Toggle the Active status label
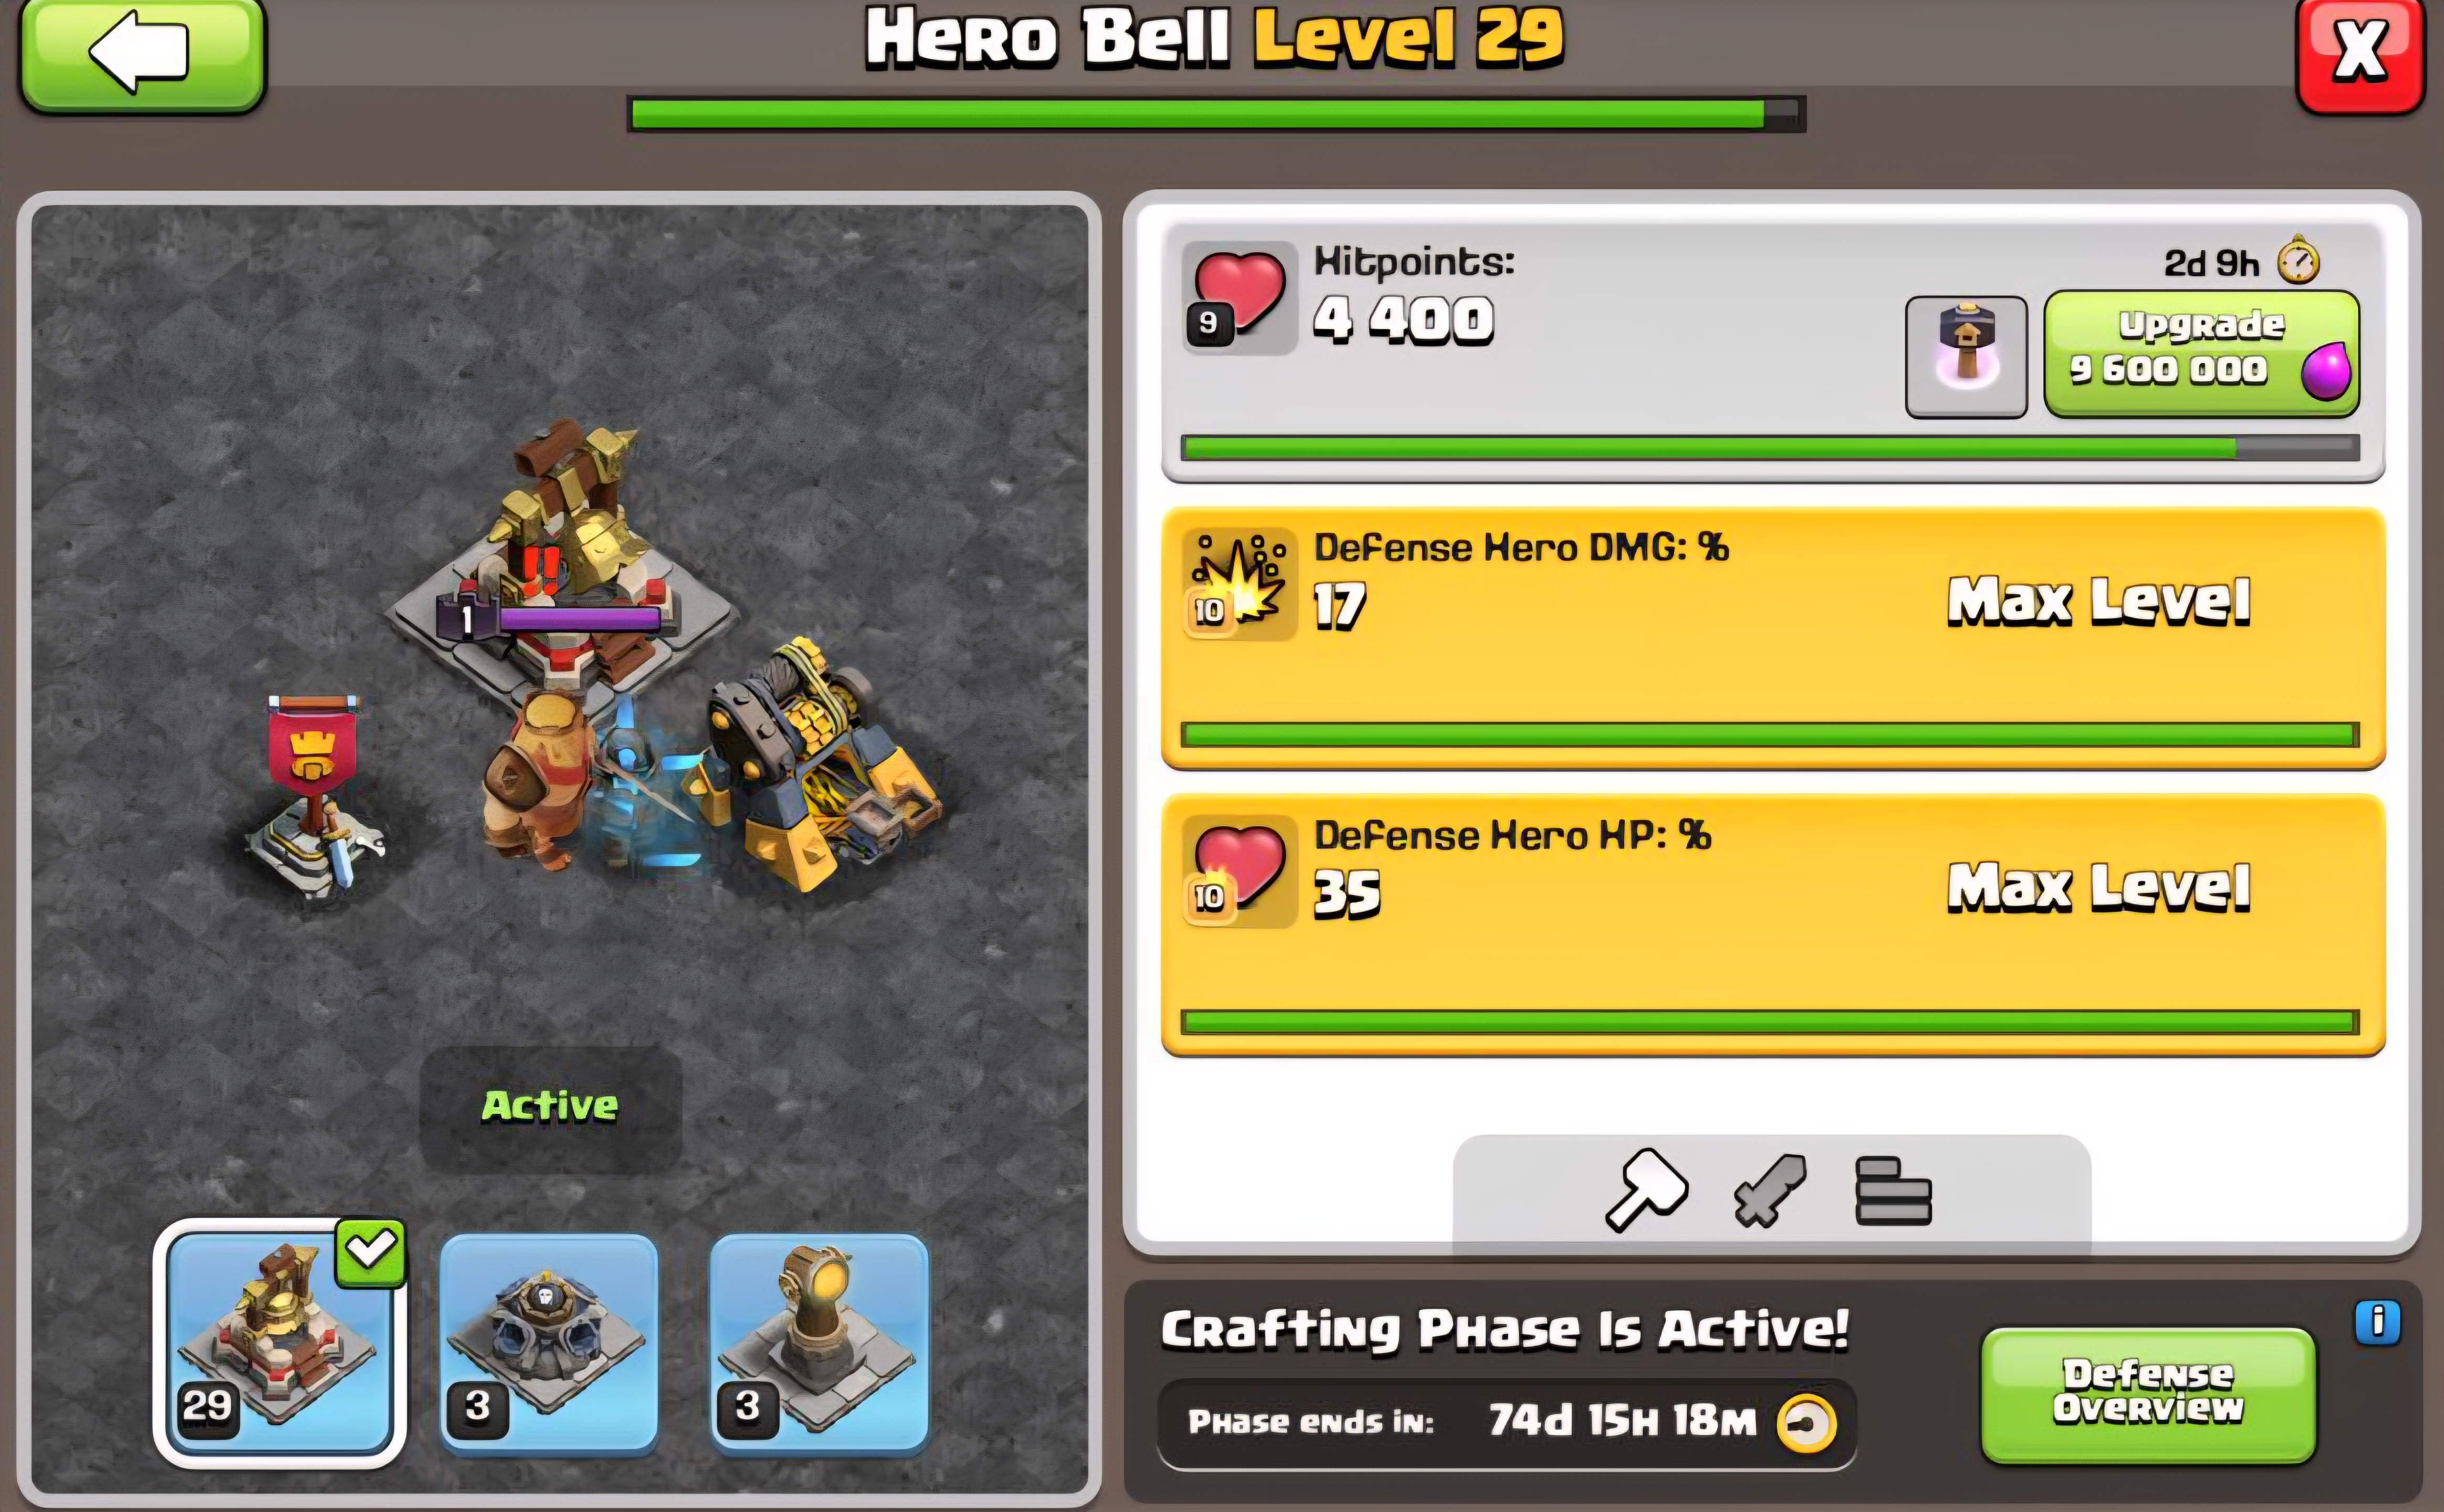 550,1106
